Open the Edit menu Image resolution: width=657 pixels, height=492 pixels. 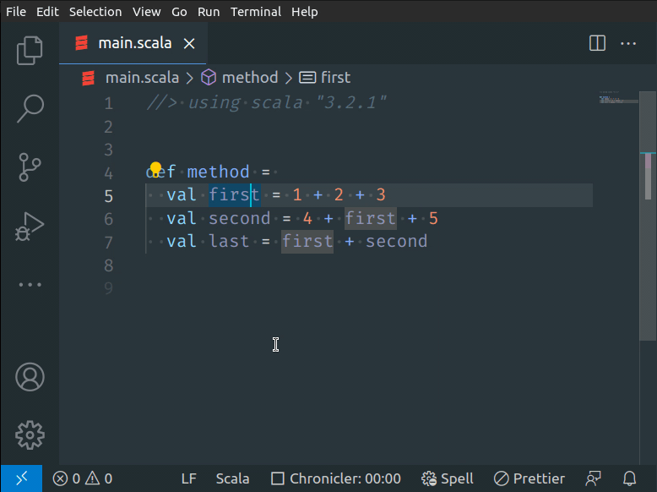(47, 12)
